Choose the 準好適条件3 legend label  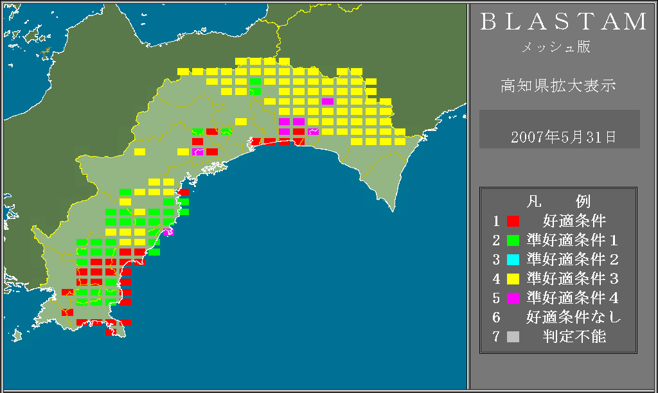click(572, 279)
